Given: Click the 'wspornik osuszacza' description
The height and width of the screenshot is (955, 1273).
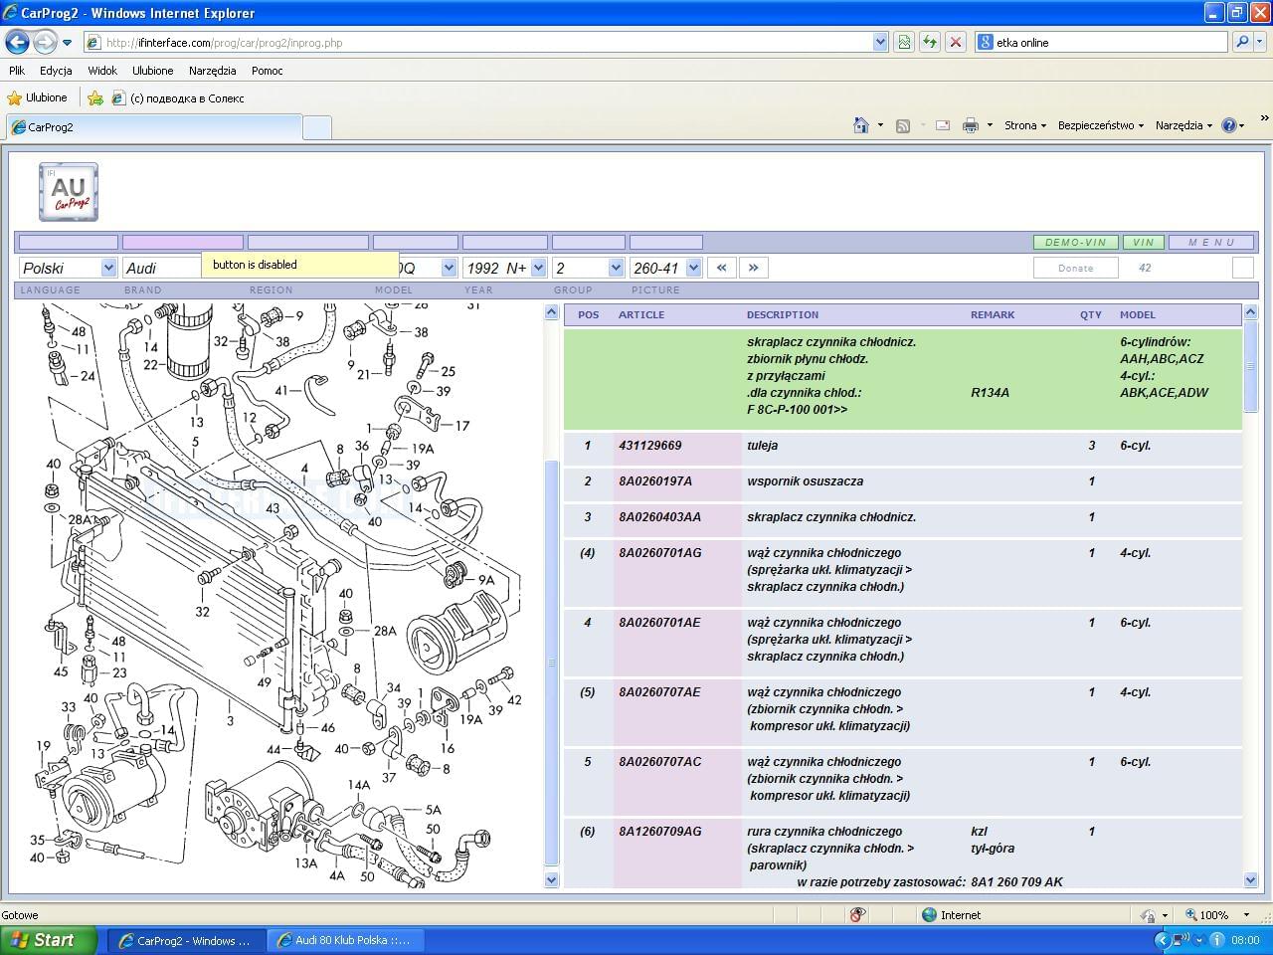Looking at the screenshot, I should click(x=805, y=481).
